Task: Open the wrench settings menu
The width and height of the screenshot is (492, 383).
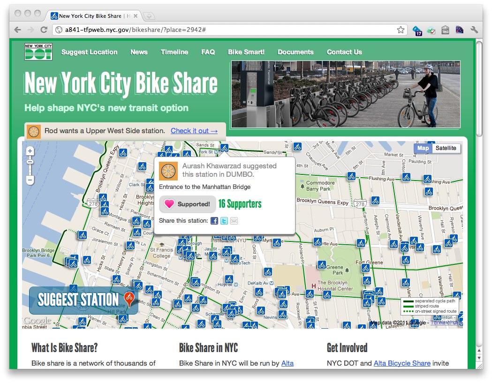Action: (x=474, y=30)
